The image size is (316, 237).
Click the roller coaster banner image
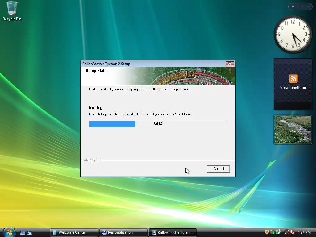(183, 76)
